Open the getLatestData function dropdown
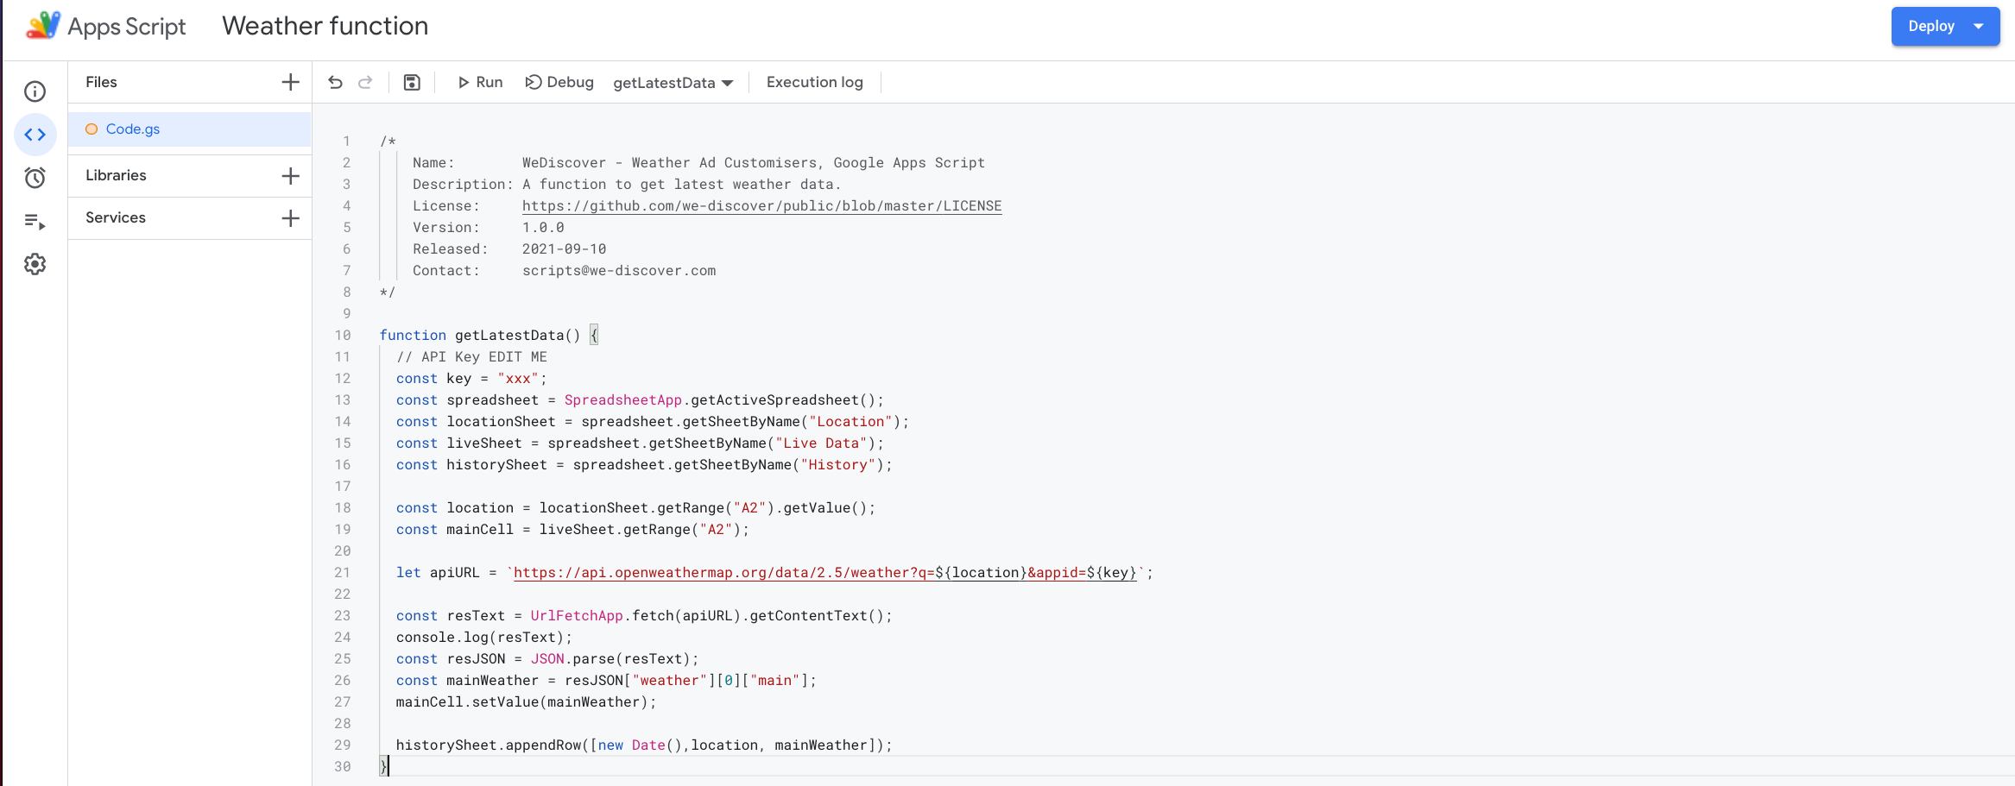 click(673, 83)
